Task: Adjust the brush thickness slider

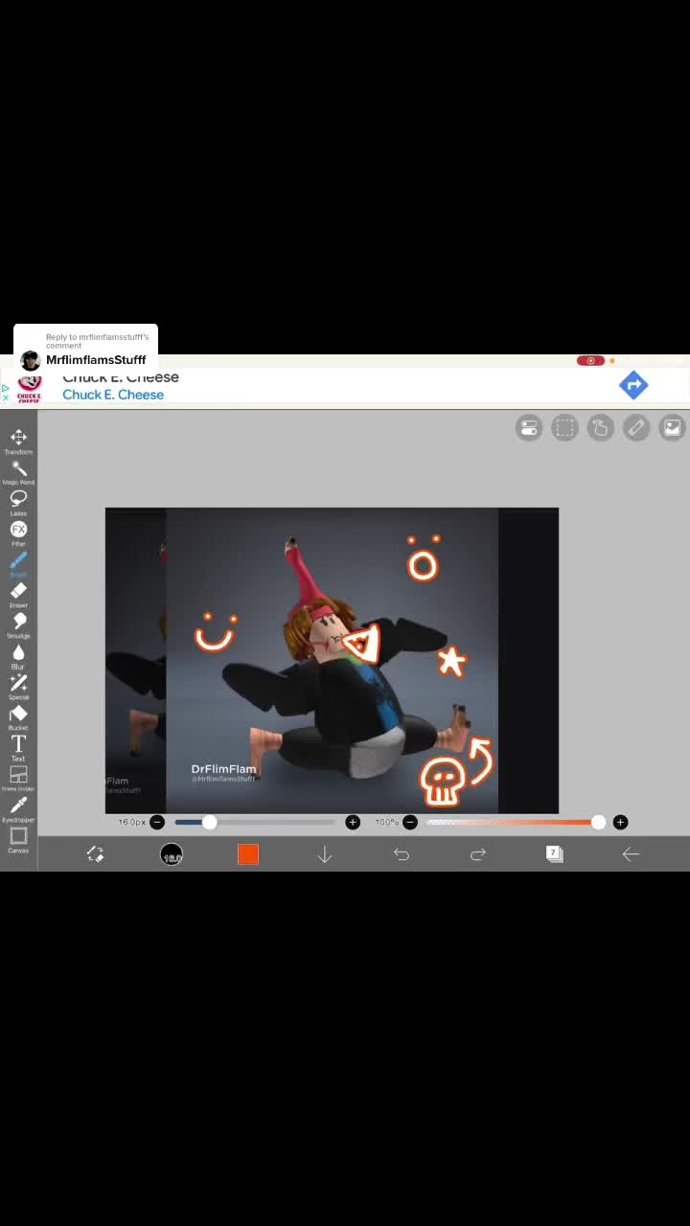Action: (255, 822)
